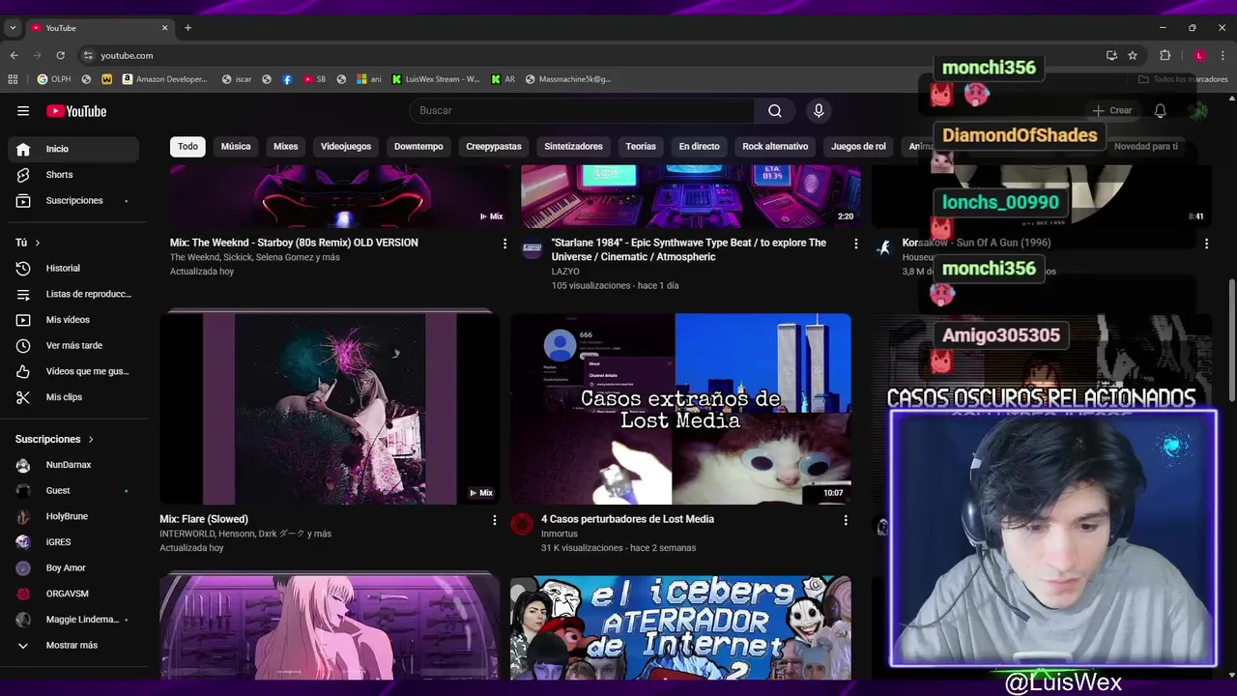This screenshot has height=696, width=1237.
Task: Open the NunDarnax subscription channel
Action: click(x=73, y=465)
